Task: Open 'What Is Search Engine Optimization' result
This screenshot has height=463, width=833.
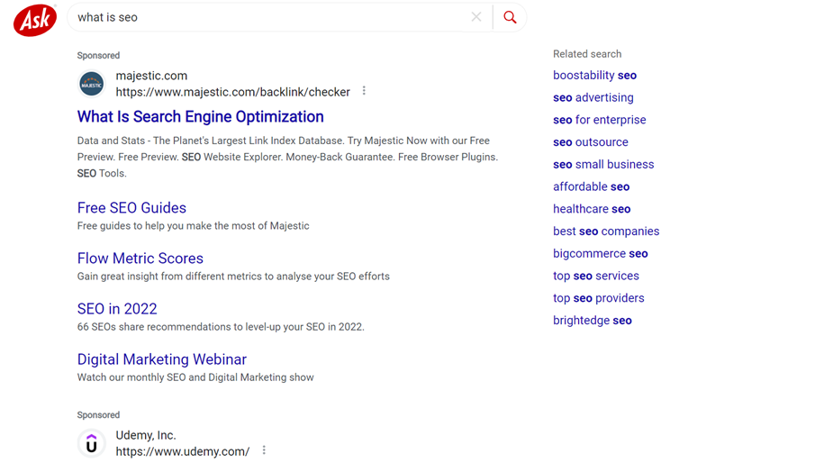Action: pyautogui.click(x=200, y=116)
